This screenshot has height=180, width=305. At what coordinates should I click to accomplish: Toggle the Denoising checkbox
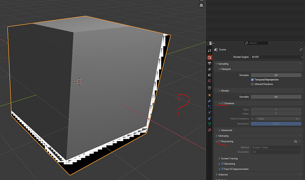pyautogui.click(x=222, y=164)
